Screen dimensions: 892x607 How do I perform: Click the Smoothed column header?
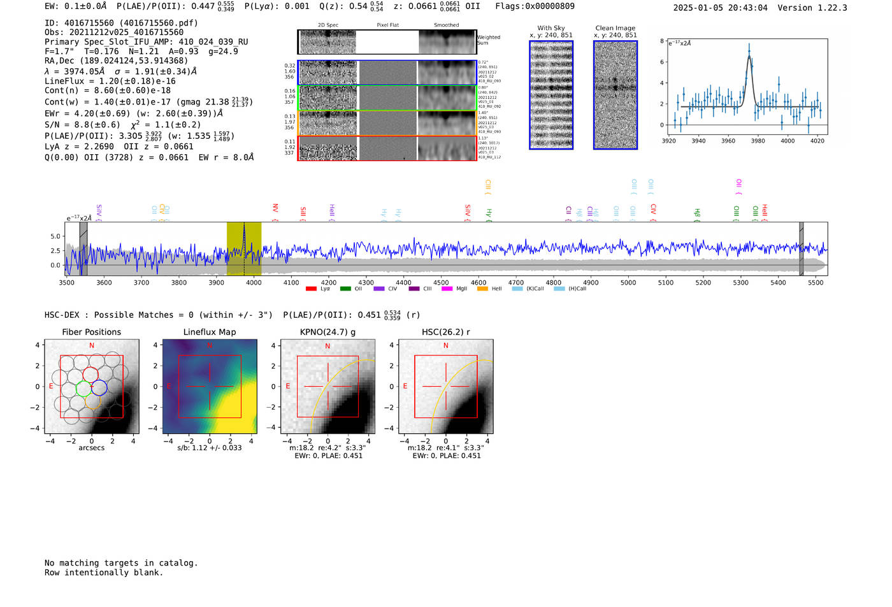pos(446,25)
